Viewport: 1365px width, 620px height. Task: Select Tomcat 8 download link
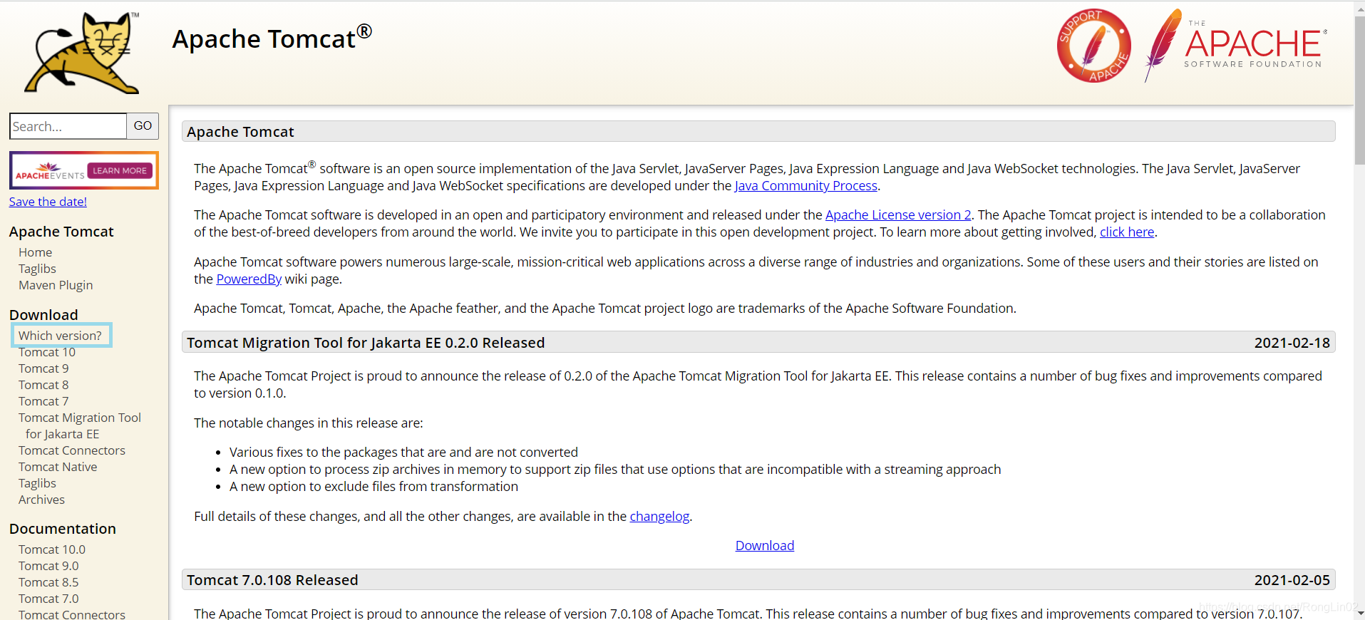point(43,385)
